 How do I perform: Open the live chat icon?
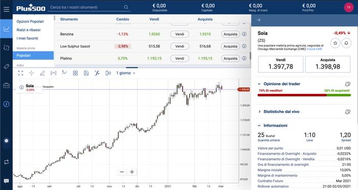6,181
